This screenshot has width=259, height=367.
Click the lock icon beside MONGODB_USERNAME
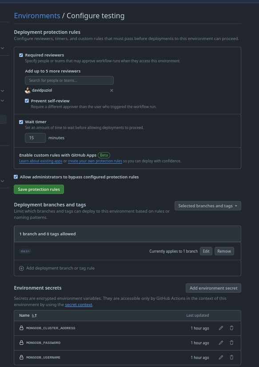[x=21, y=357]
